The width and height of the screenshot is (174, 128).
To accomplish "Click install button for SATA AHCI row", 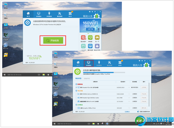I will [x=144, y=101].
